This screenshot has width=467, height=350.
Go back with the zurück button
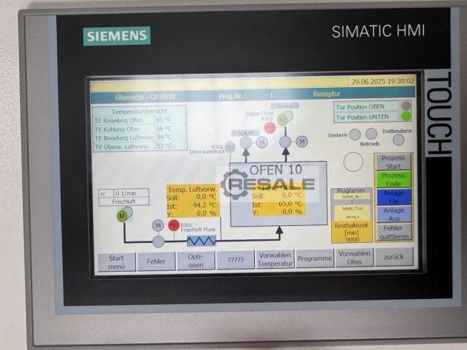[x=394, y=258]
